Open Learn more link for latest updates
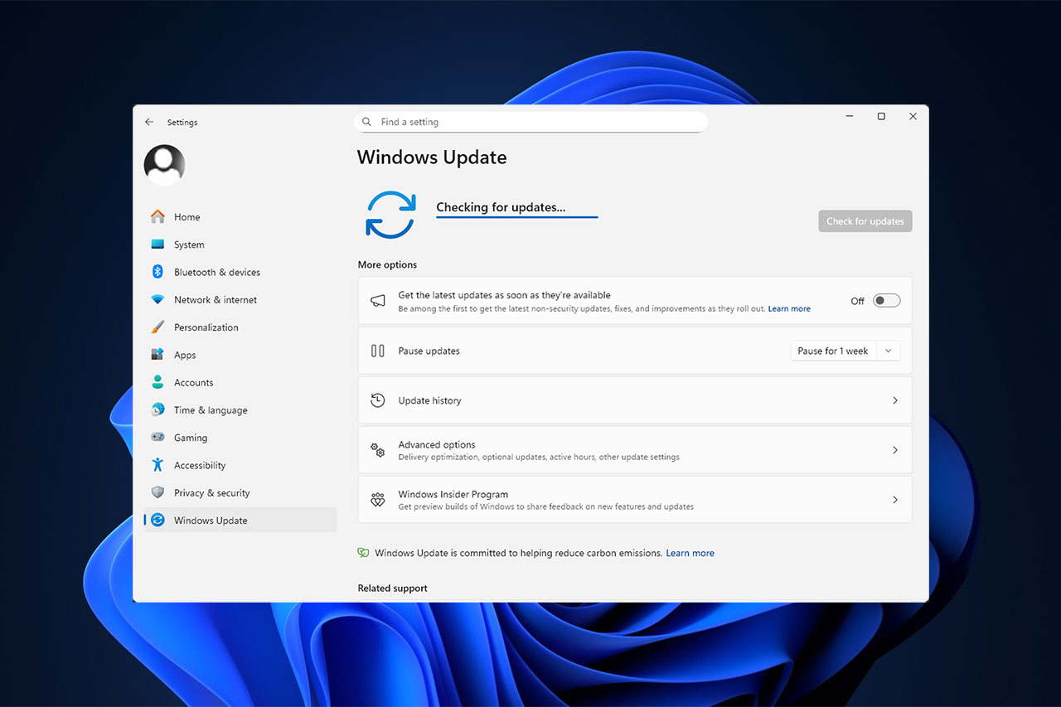The width and height of the screenshot is (1061, 707). click(789, 308)
